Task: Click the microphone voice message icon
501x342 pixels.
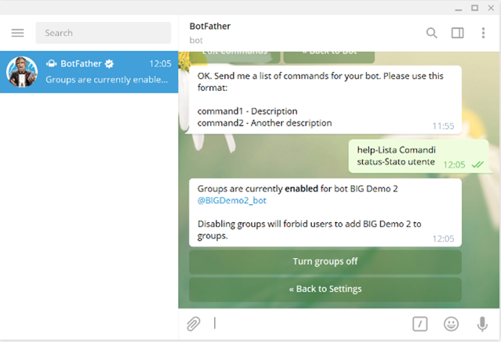Action: pos(482,324)
